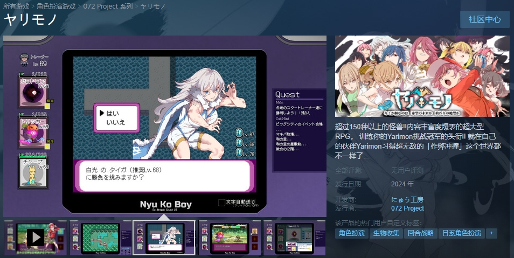Open publisher 072 Project link
Screen dimensions: 514x258
(407, 208)
